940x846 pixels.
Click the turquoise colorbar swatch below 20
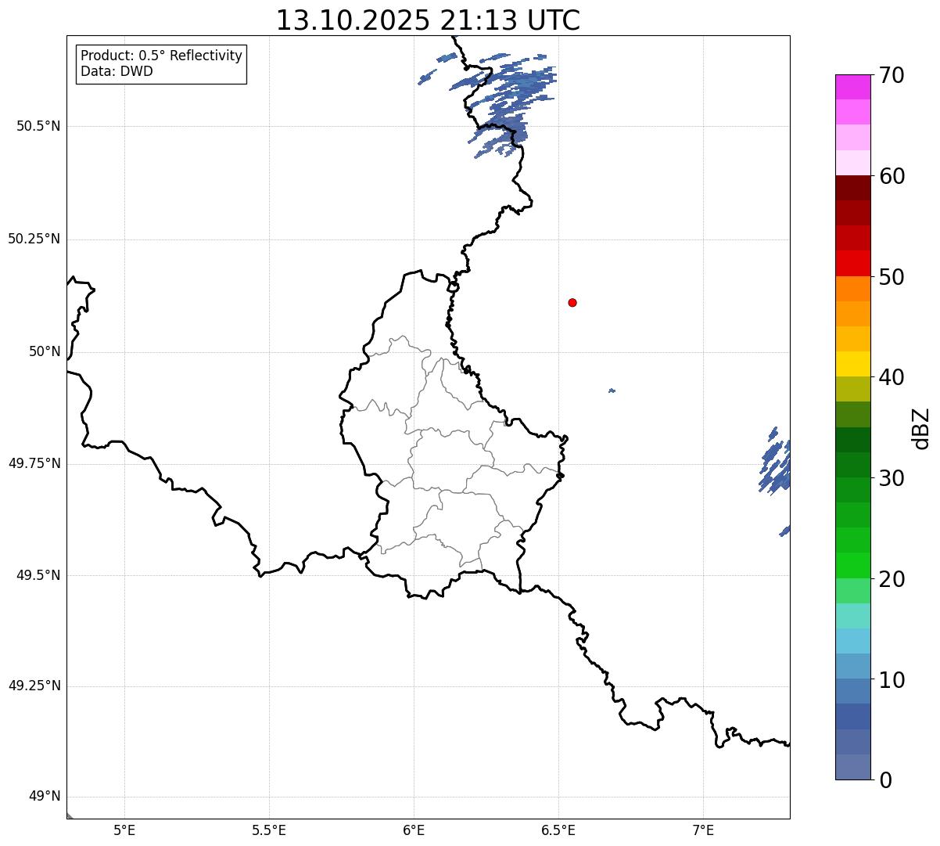coord(852,616)
